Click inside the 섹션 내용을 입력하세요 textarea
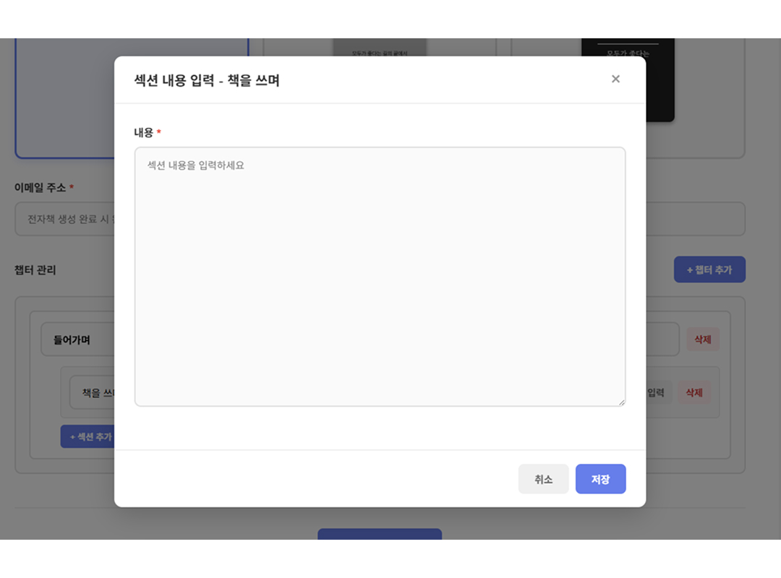The height and width of the screenshot is (578, 781). (380, 275)
